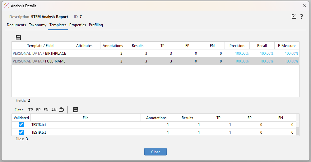Filter files by FN
The image size is (311, 162).
click(46, 110)
